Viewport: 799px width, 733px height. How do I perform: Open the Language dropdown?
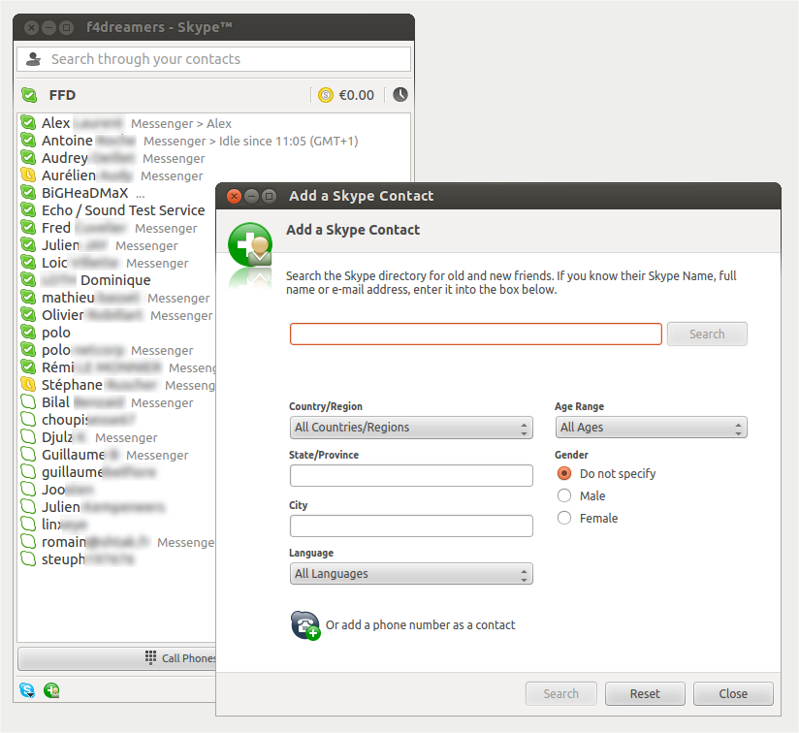411,574
